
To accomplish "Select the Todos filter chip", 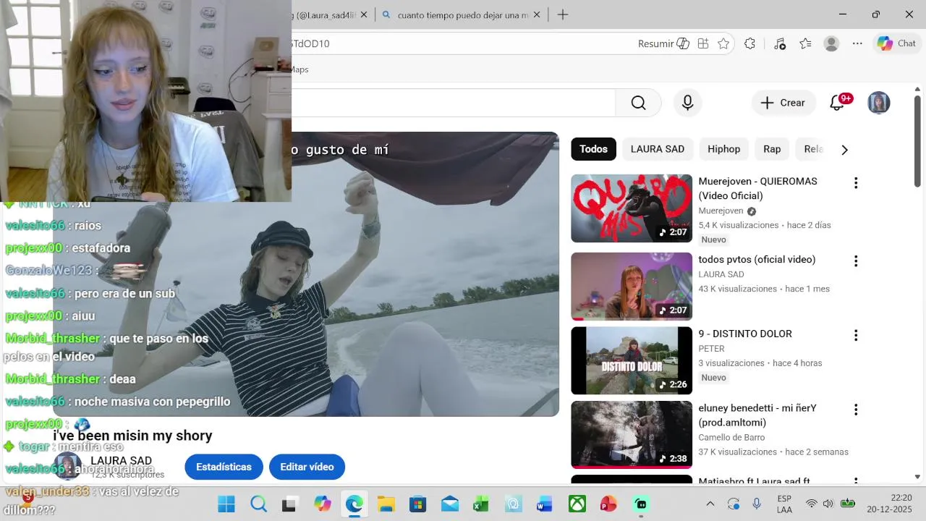I will tap(593, 149).
